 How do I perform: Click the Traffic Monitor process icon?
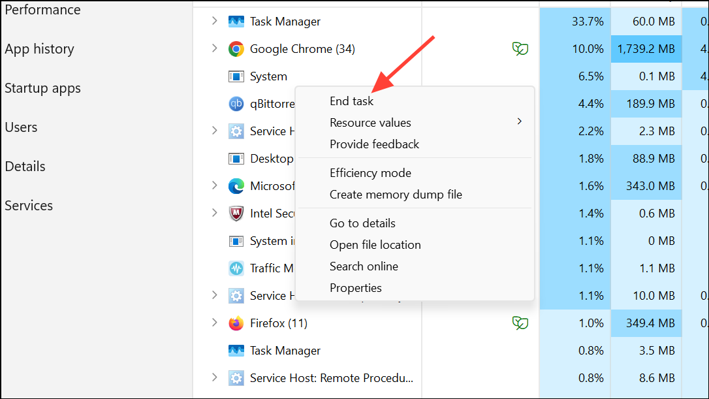(236, 268)
